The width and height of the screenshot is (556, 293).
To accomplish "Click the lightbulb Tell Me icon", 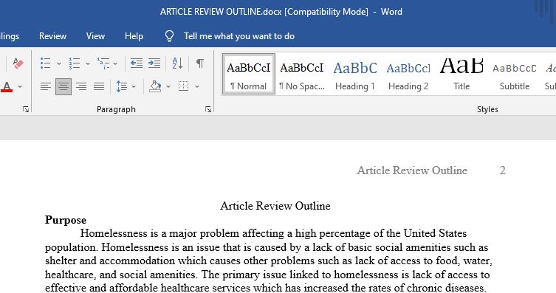I will 170,36.
